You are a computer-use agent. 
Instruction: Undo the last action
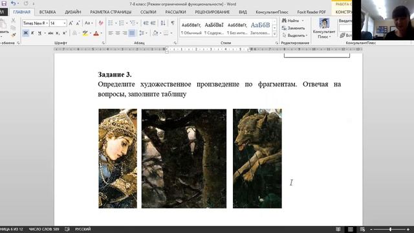[x=13, y=3]
